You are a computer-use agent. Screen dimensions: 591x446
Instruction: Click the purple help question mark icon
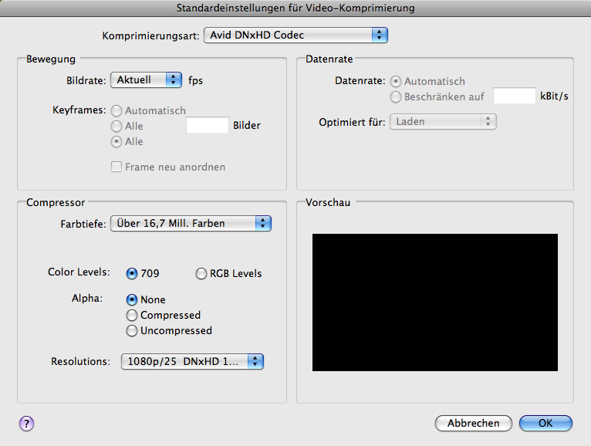click(25, 423)
